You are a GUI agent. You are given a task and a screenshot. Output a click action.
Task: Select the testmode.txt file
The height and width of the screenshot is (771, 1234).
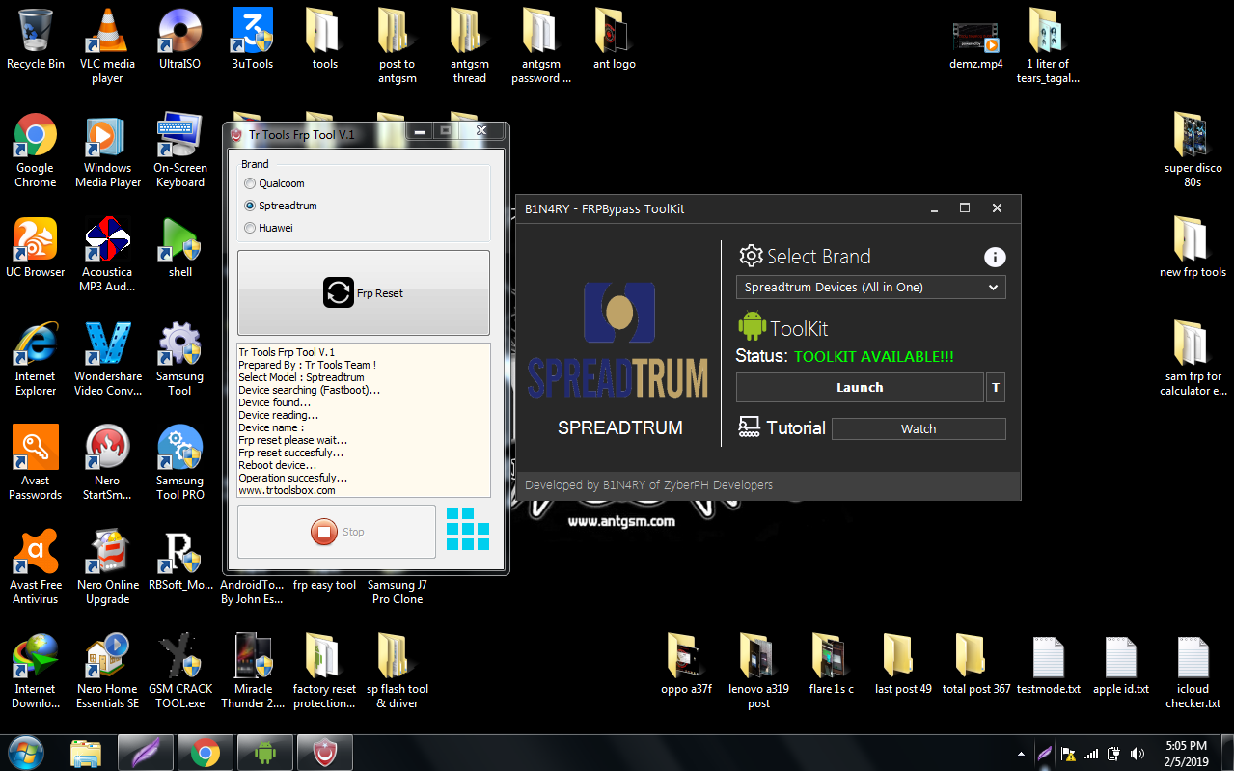(x=1048, y=665)
